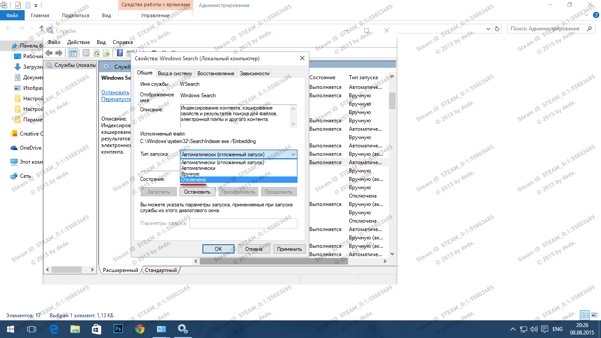Click the Forward arrow in Services toolbar
This screenshot has height=338, width=601.
pyautogui.click(x=59, y=53)
